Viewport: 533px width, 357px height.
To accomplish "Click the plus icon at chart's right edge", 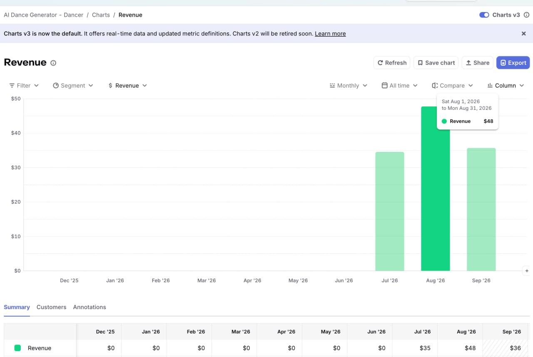I will pyautogui.click(x=527, y=271).
